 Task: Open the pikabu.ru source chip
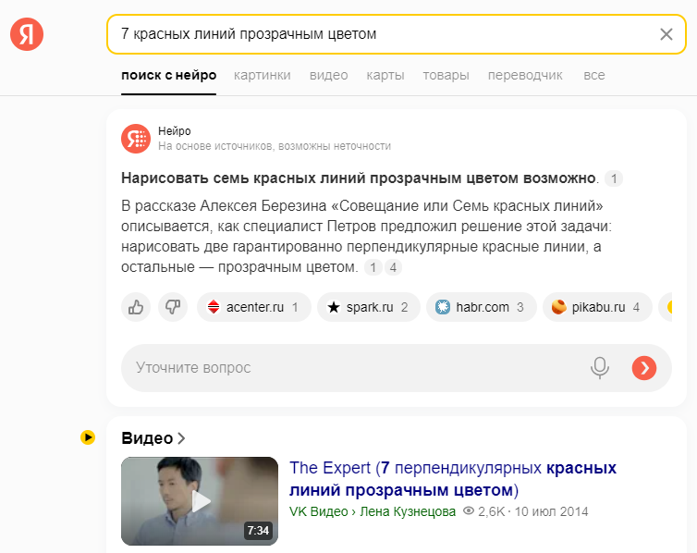(597, 307)
